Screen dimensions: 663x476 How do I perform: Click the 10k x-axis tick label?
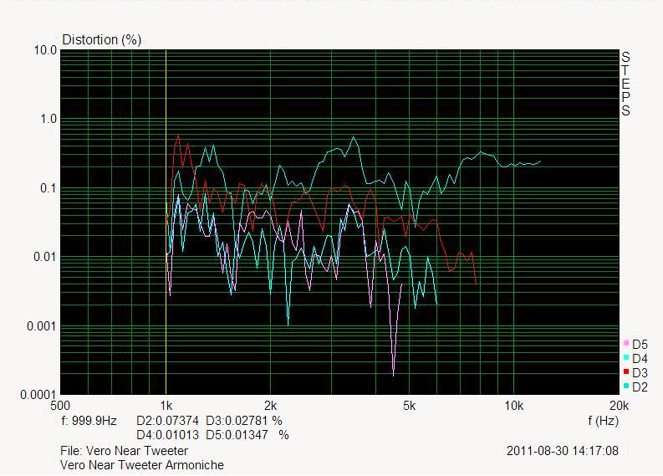[514, 406]
